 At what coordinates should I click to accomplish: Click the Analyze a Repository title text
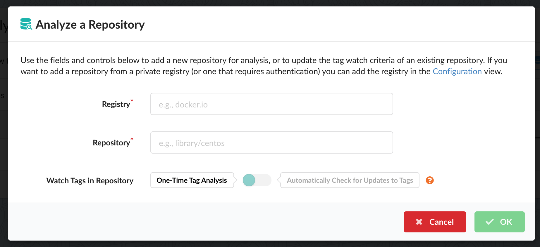(90, 25)
